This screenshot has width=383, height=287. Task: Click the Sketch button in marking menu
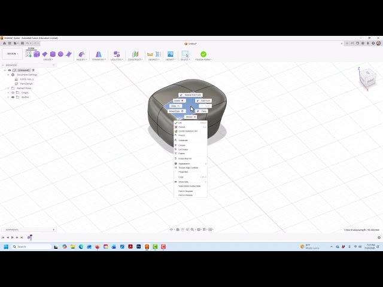tap(190, 117)
